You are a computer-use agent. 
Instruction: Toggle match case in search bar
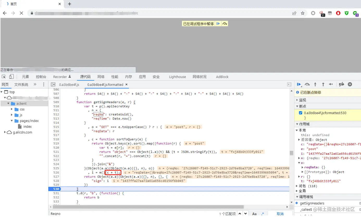[x=254, y=214]
